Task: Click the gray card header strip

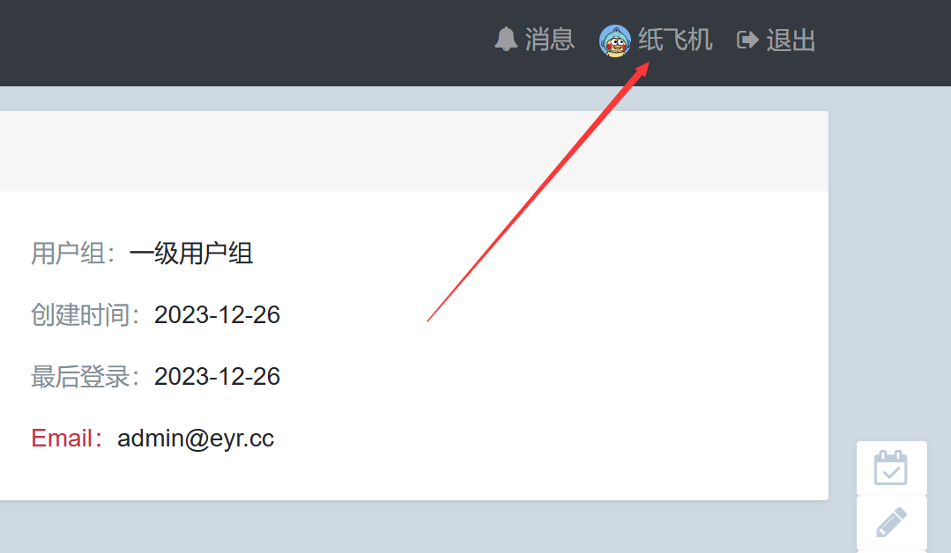Action: click(413, 151)
